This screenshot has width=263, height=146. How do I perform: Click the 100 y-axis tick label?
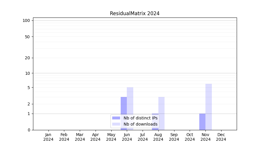click(x=26, y=20)
